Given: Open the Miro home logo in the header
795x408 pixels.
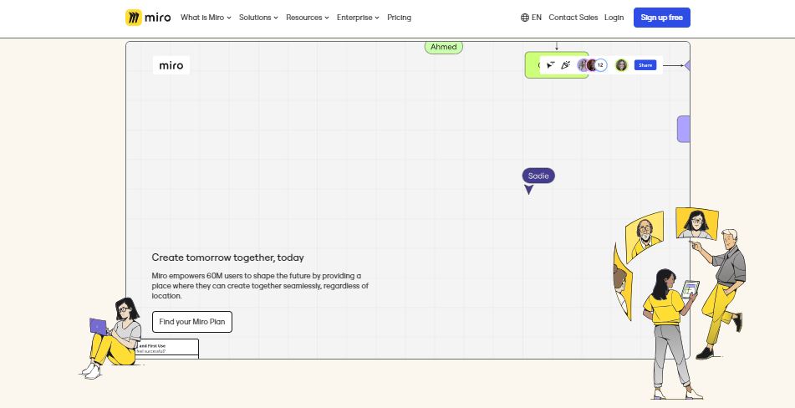Looking at the screenshot, I should [148, 18].
